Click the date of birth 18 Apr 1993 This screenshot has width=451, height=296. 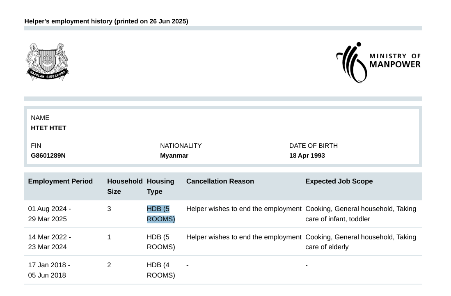tap(307, 156)
